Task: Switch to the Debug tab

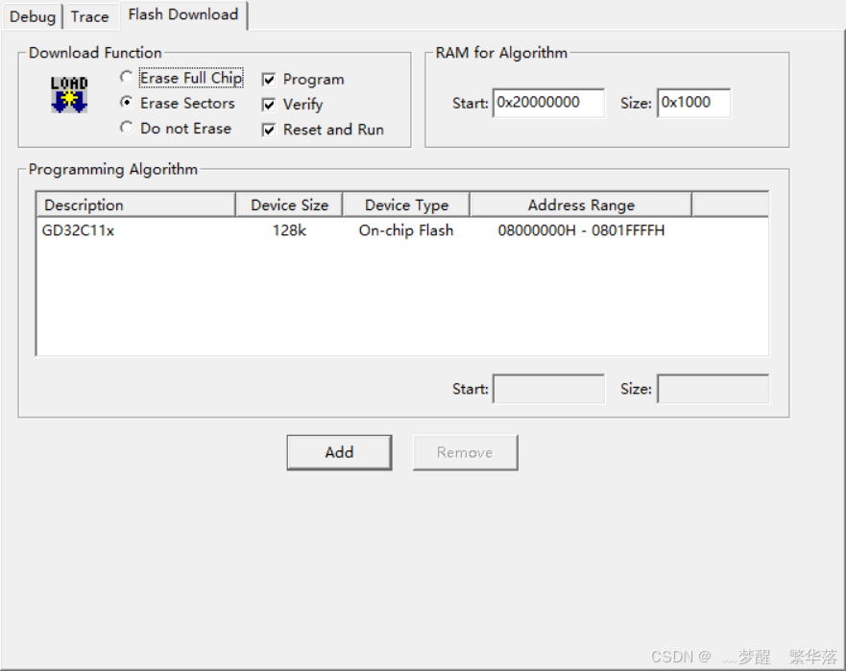Action: tap(33, 16)
